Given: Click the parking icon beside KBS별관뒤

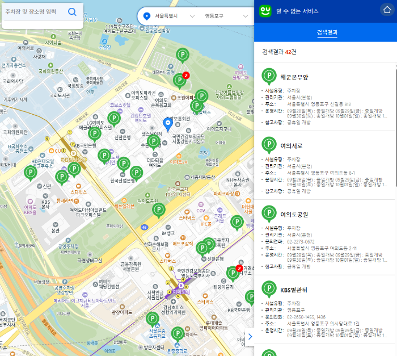Looking at the screenshot, I should click(269, 289).
